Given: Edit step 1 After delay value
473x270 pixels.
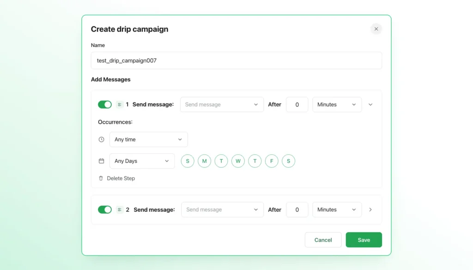Looking at the screenshot, I should pos(297,105).
